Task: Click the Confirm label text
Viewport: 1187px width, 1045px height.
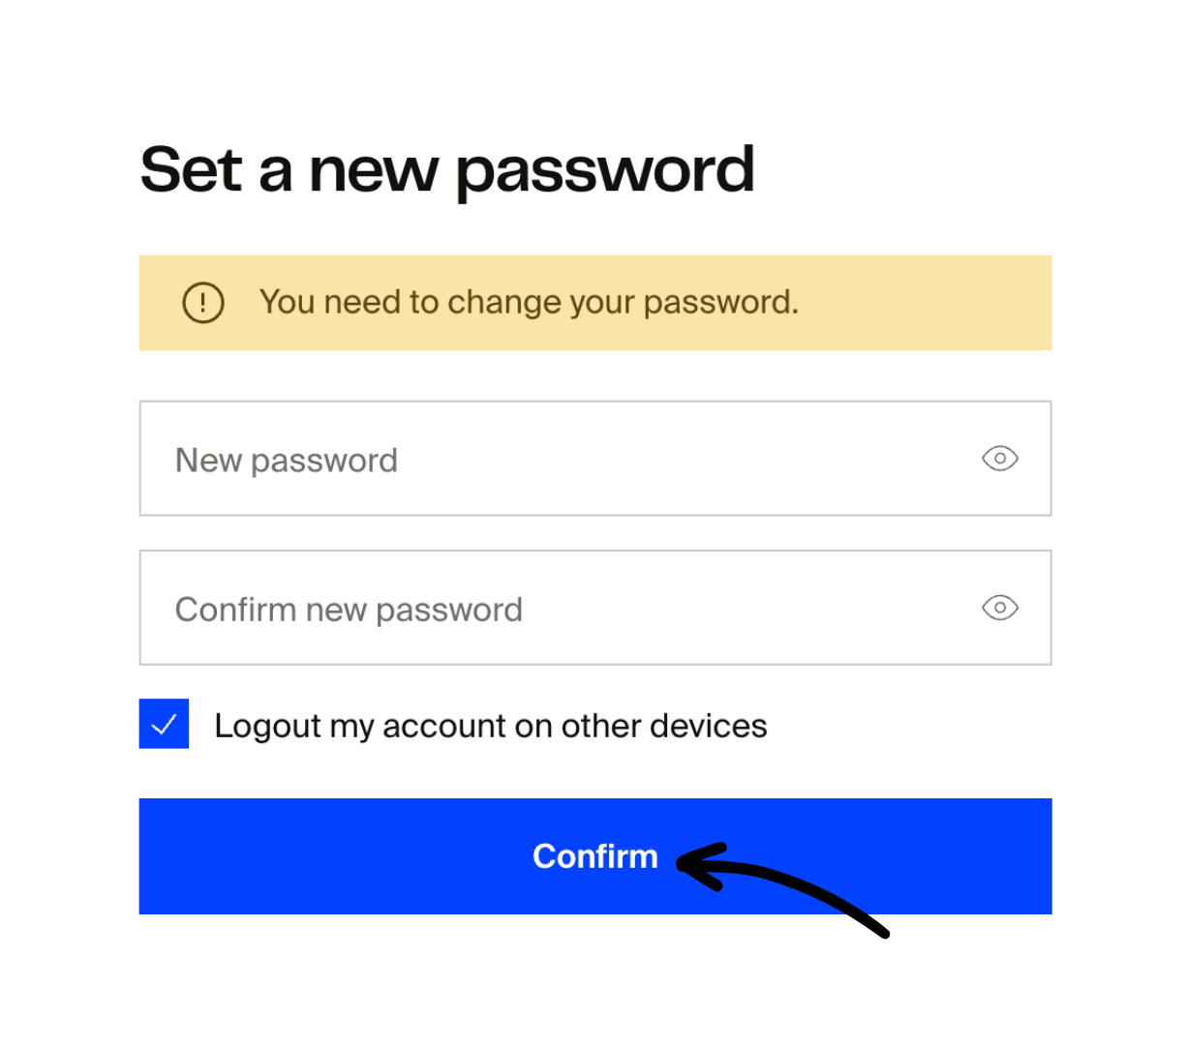Action: point(595,855)
